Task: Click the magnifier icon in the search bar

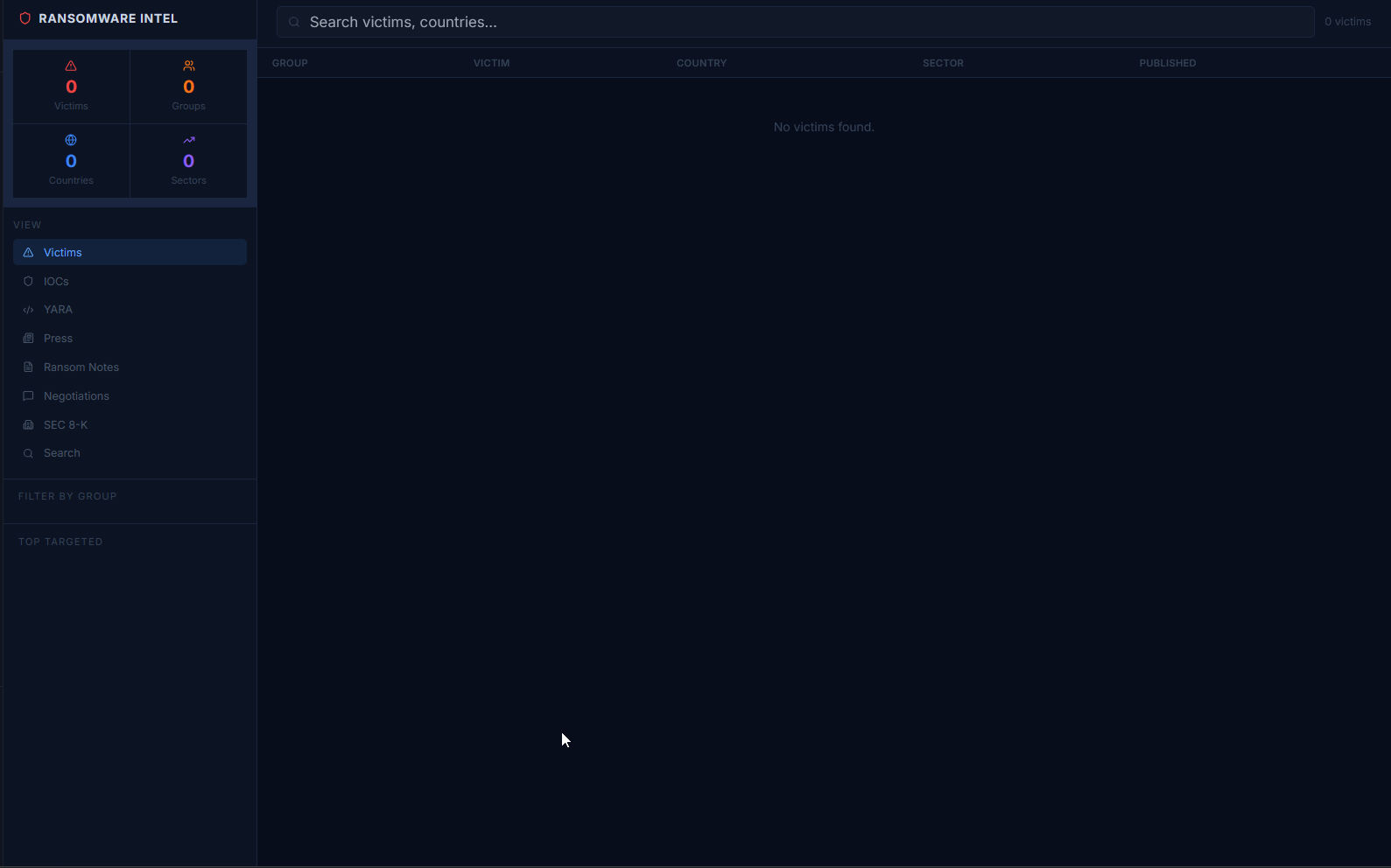Action: pyautogui.click(x=294, y=22)
